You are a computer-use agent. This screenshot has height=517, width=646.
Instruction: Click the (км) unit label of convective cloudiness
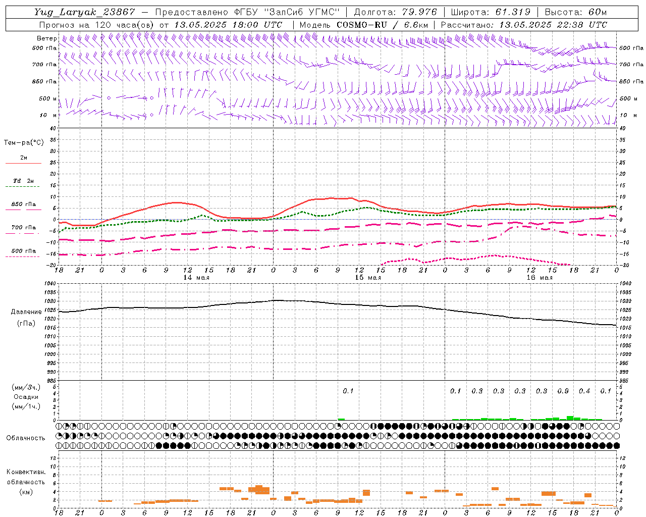pos(26,492)
